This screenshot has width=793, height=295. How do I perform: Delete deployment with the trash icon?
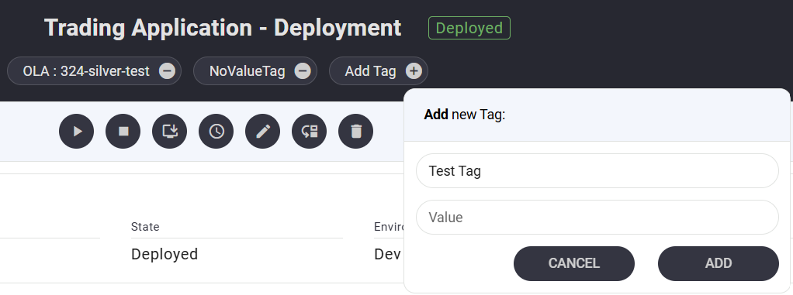(x=356, y=132)
